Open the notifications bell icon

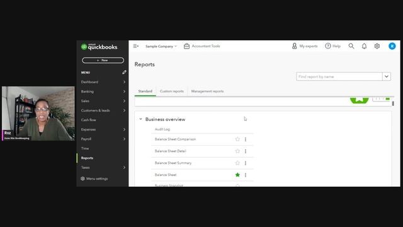coord(364,46)
